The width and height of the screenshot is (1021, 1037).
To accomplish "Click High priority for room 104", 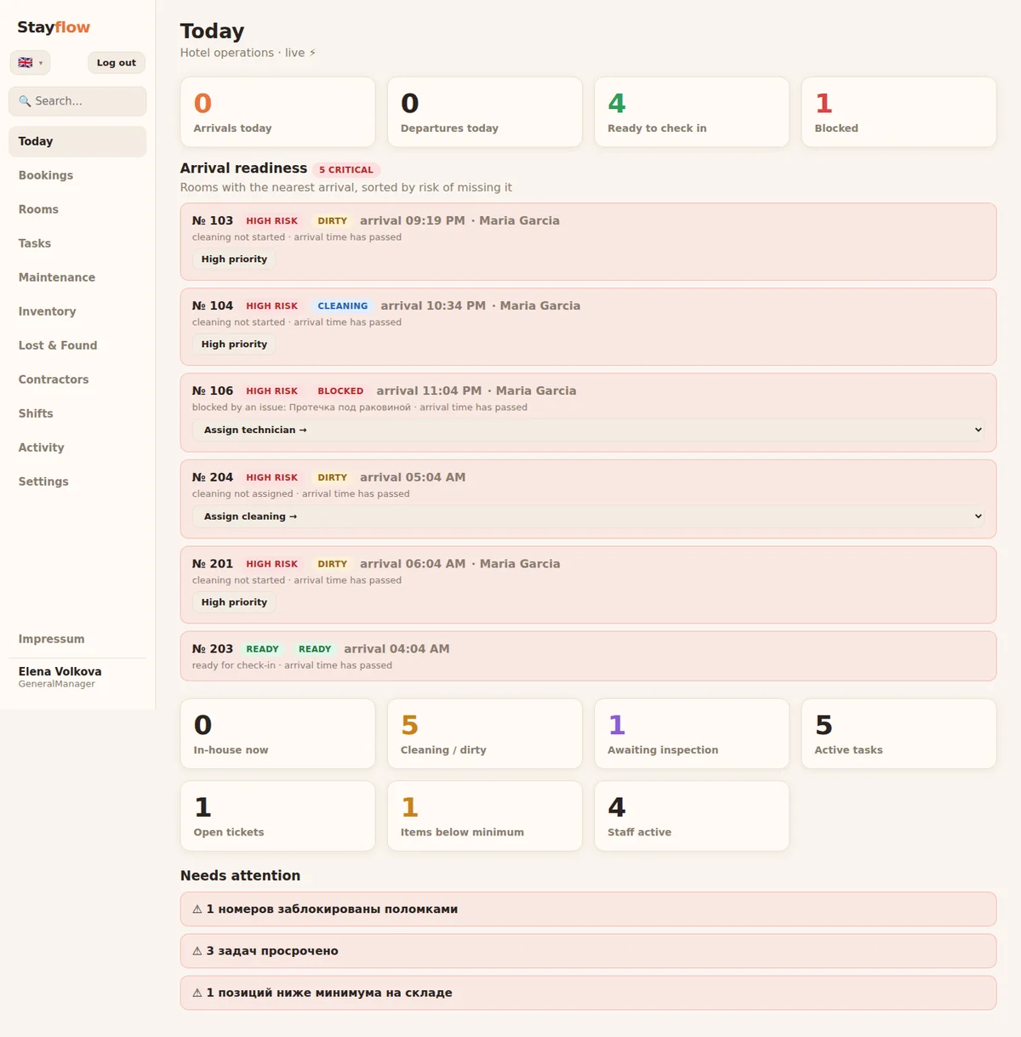I will coord(234,345).
